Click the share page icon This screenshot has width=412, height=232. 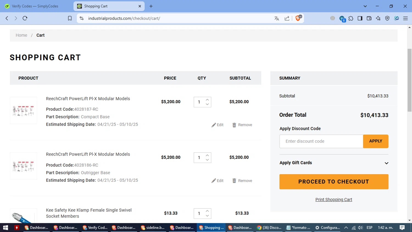287,18
